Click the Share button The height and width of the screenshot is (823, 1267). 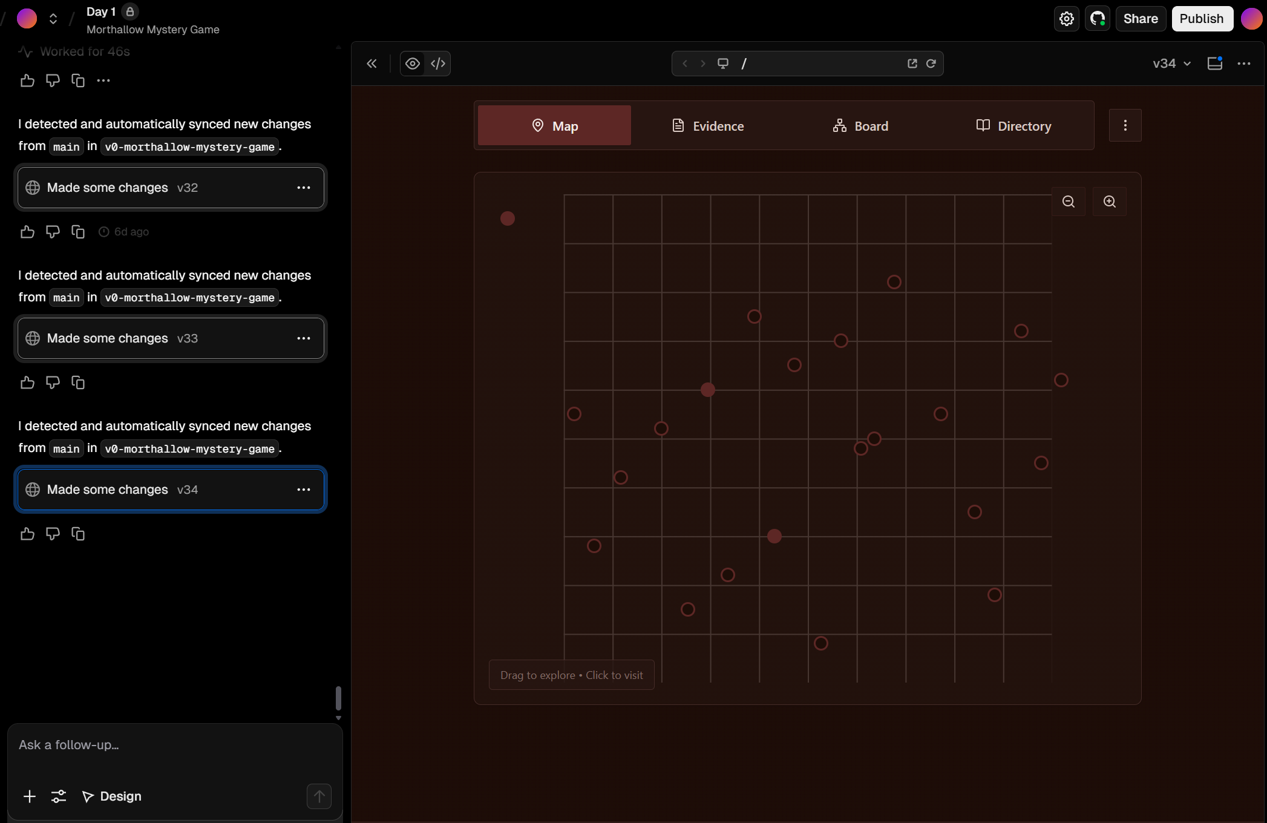1141,19
